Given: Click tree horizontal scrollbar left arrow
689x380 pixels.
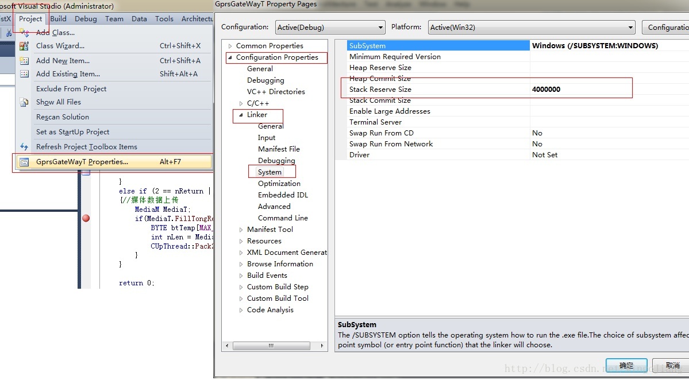Looking at the screenshot, I should (227, 346).
